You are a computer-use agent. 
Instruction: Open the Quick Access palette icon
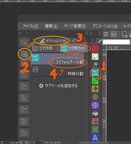(24, 42)
